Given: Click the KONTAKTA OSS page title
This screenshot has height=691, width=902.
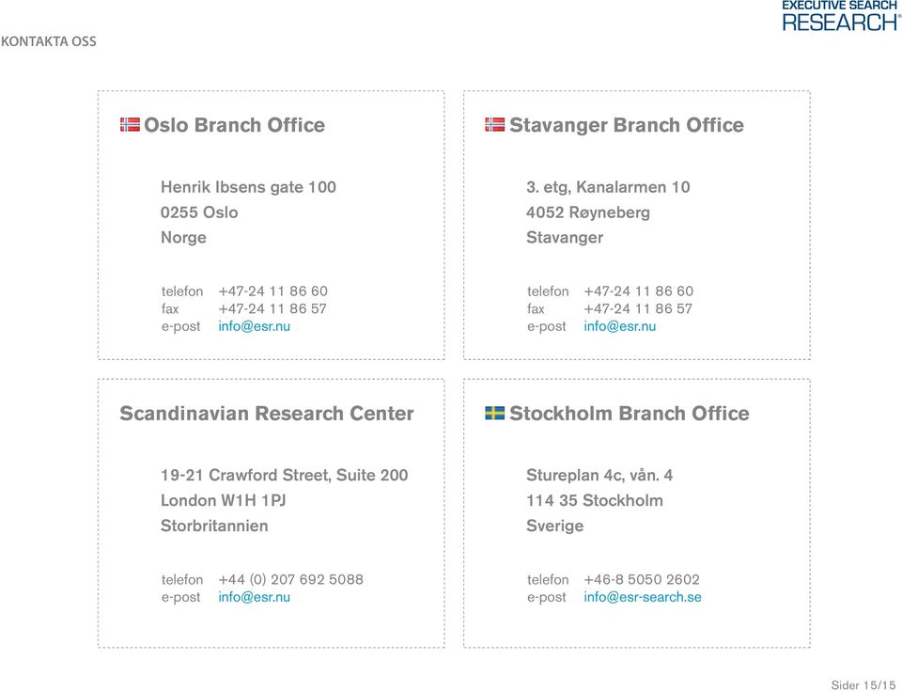Looking at the screenshot, I should coord(49,41).
